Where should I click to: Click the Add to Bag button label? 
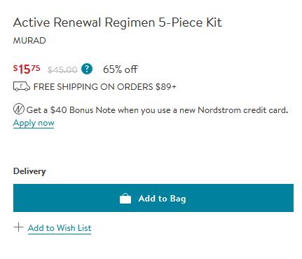pyautogui.click(x=162, y=199)
